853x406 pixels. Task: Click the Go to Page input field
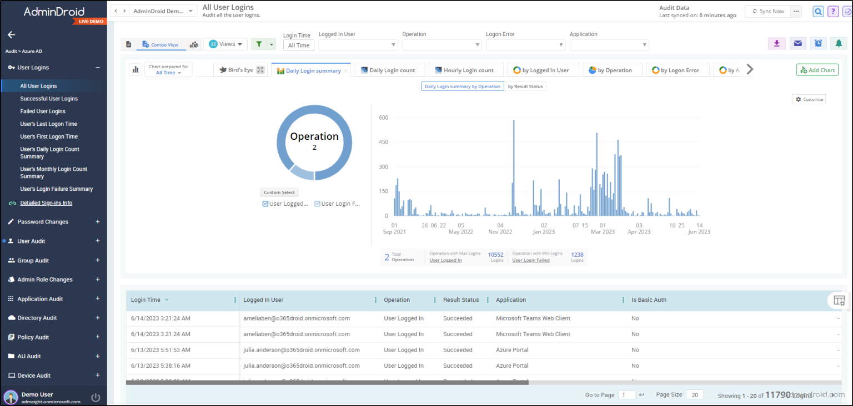tap(627, 394)
